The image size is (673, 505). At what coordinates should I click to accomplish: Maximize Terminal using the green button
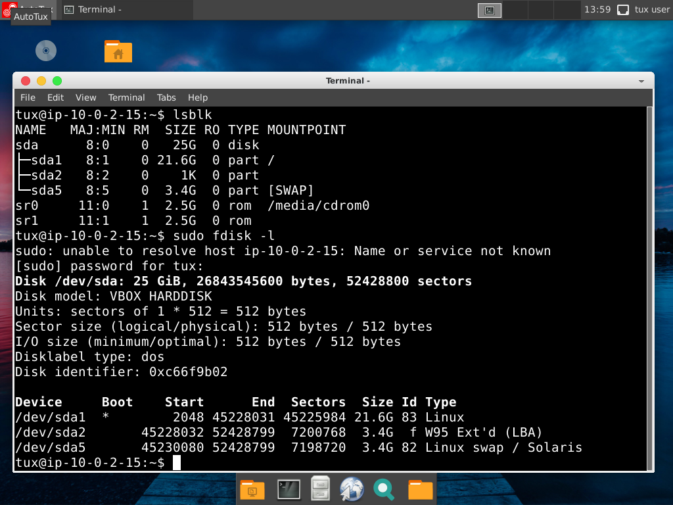tap(57, 81)
